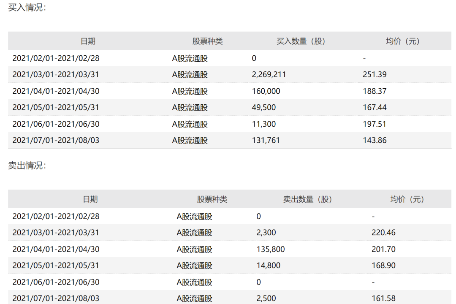The width and height of the screenshot is (456, 304).
Task: Select the 135,800 sell quantity cell
Action: click(x=271, y=250)
